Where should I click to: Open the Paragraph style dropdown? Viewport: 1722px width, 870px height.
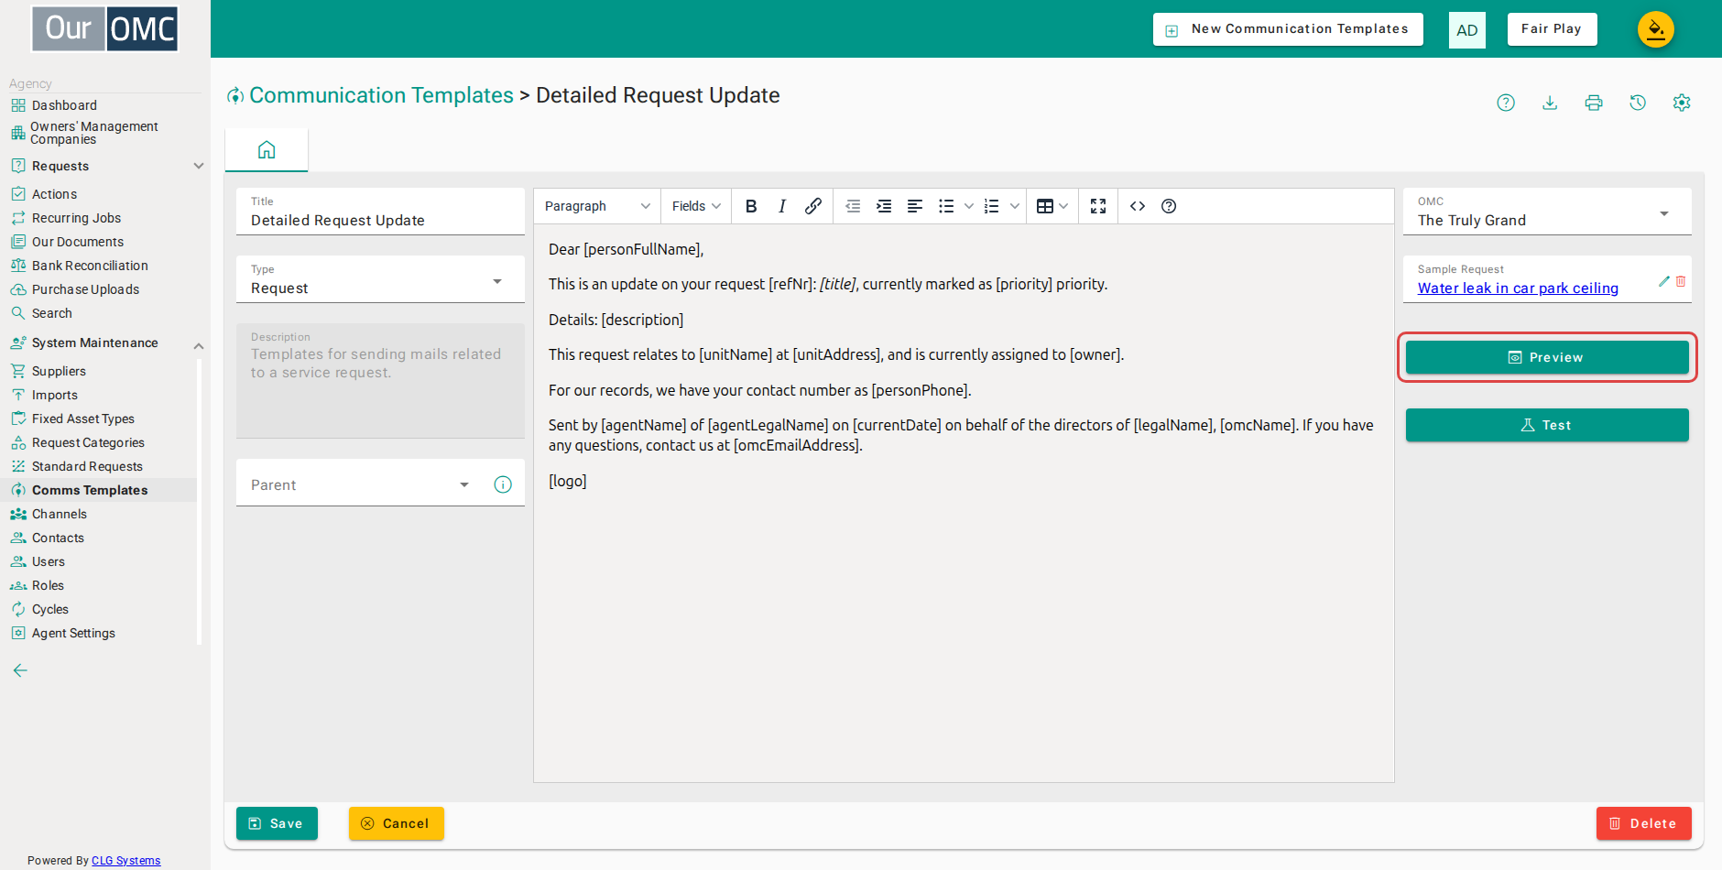597,206
